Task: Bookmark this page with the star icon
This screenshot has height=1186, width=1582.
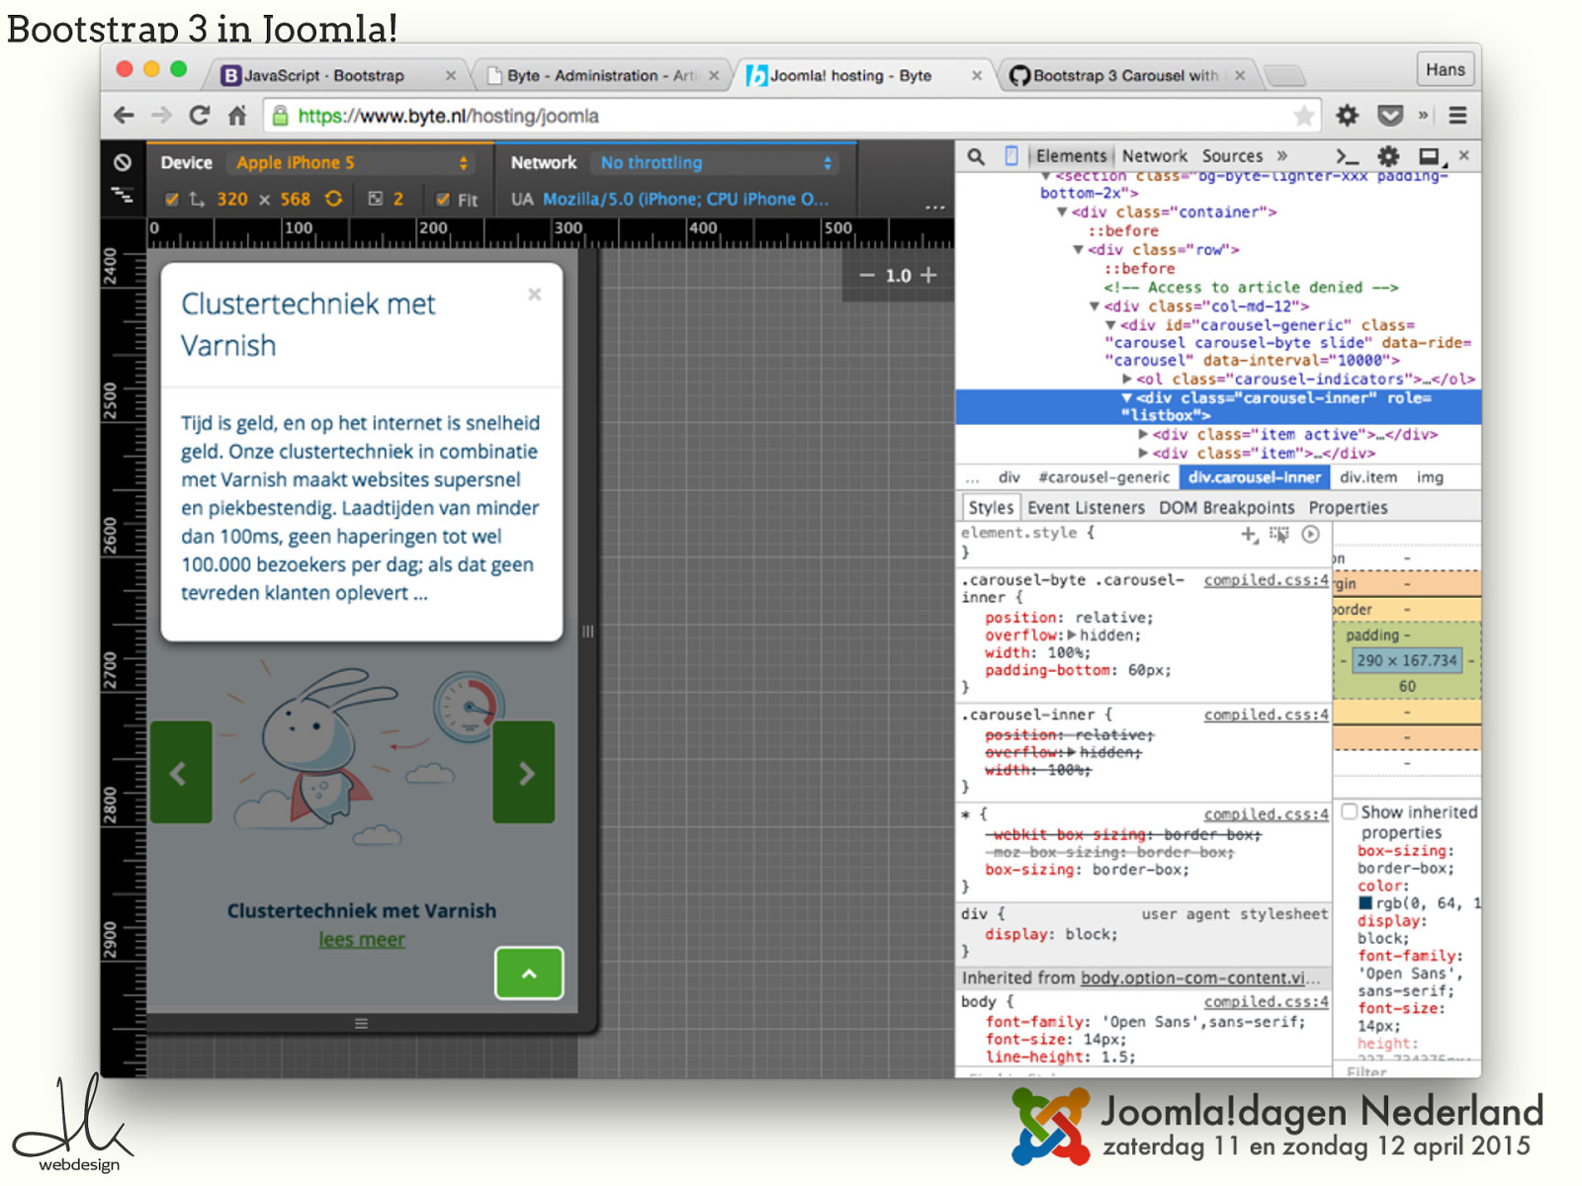Action: 1304,116
